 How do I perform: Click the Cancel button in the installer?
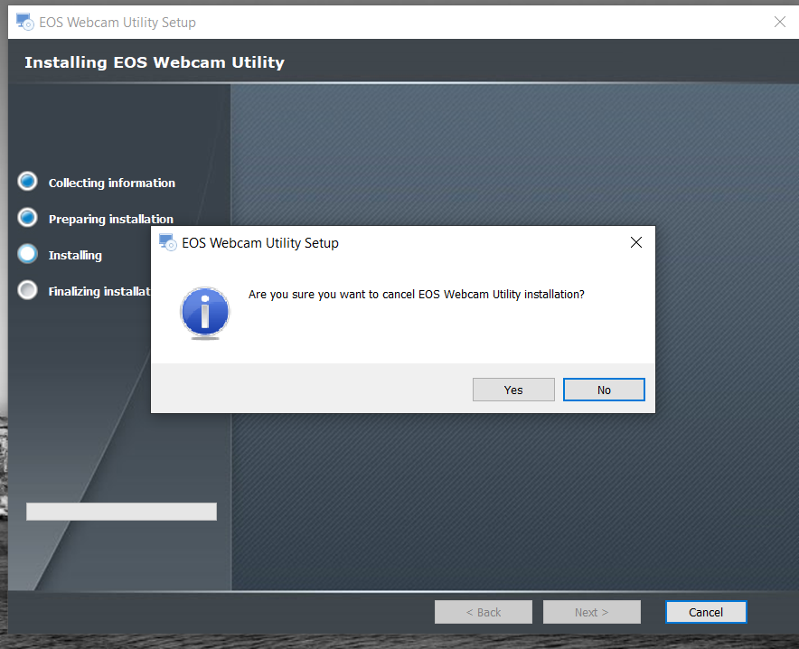coord(706,612)
